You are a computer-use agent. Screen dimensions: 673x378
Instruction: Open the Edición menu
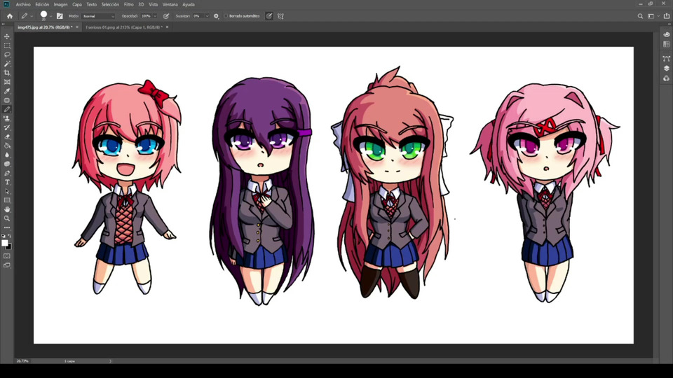[42, 4]
